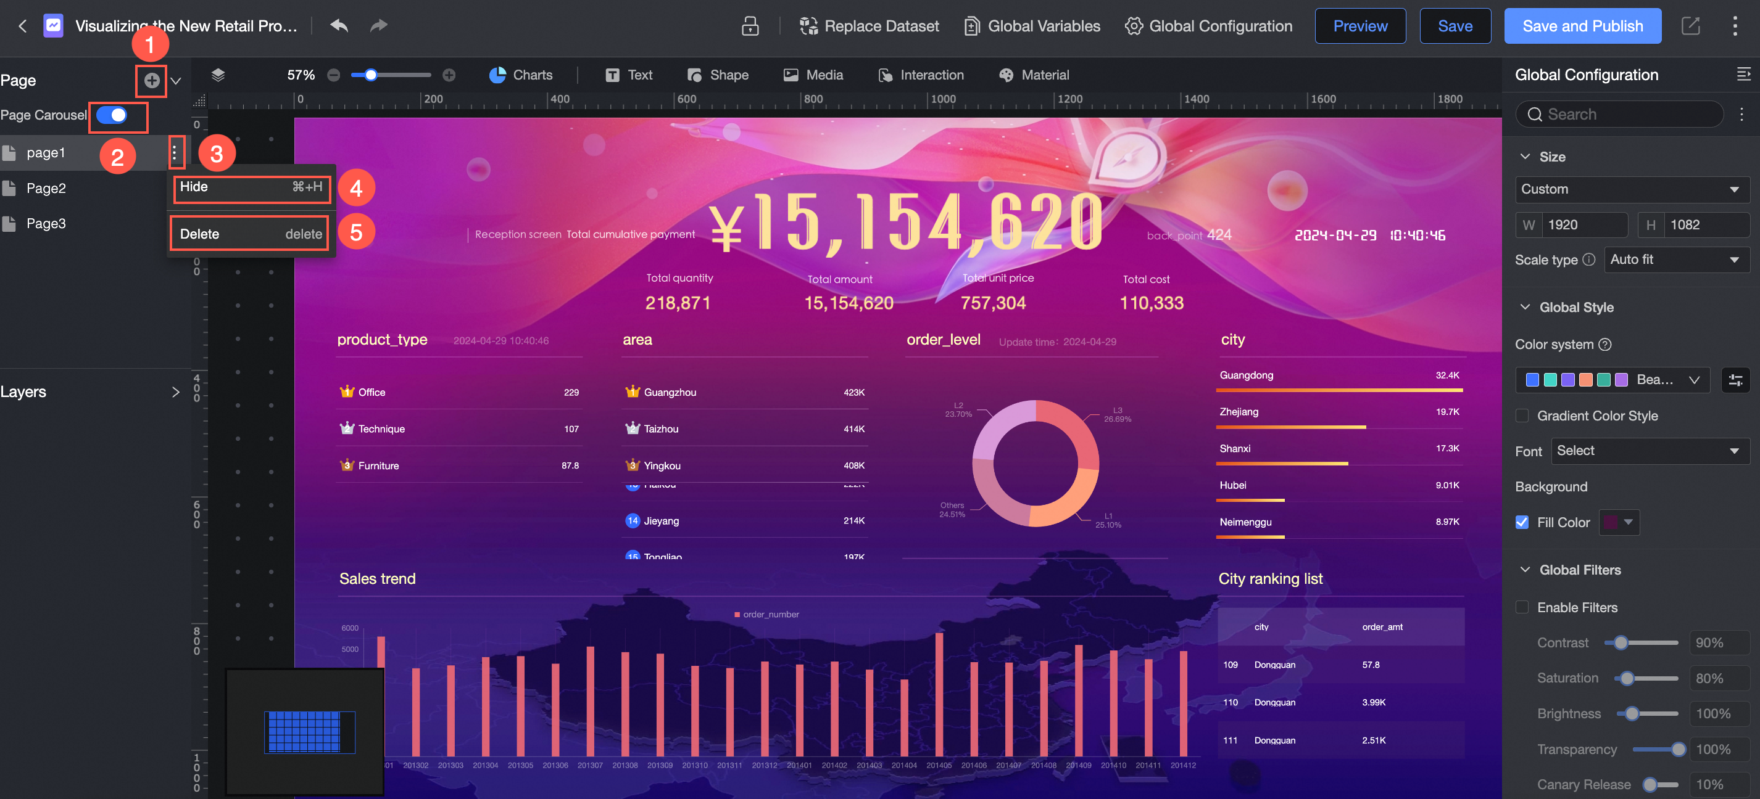Open the layers stack icon
Screen dimensions: 1760x799
(x=218, y=75)
